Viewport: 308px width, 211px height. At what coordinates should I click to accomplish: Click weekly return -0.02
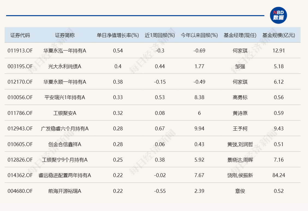(x=160, y=175)
